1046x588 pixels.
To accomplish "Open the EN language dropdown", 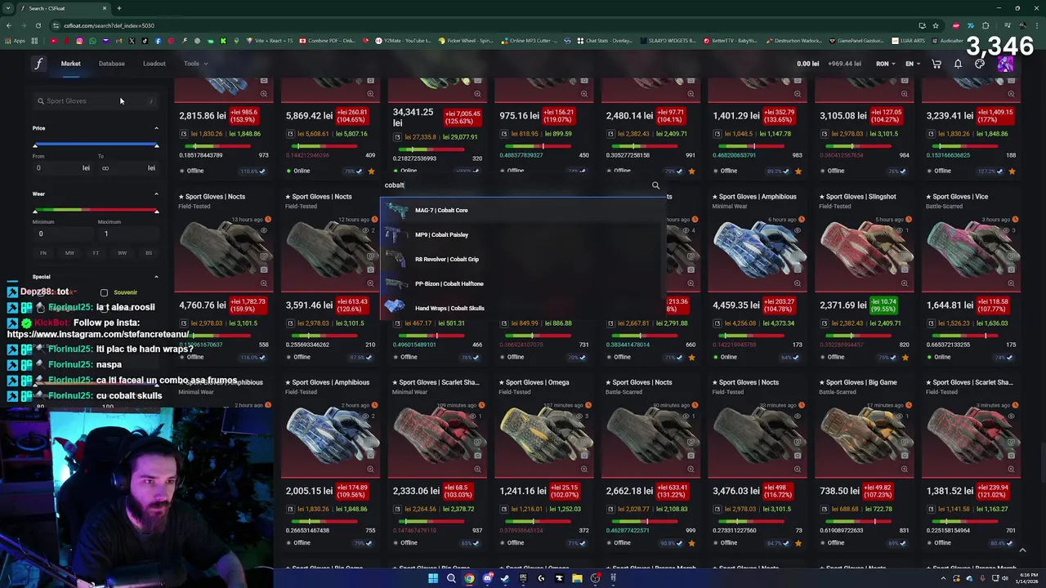I will tap(912, 64).
